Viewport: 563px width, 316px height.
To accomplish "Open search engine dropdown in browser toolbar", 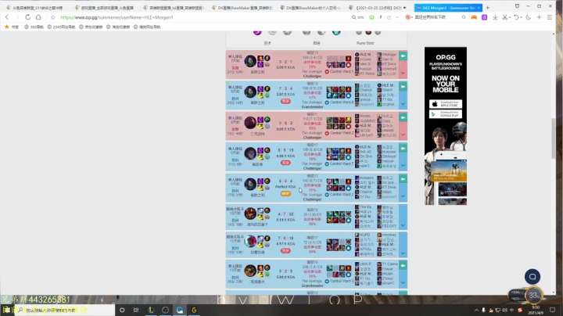I will (408, 17).
